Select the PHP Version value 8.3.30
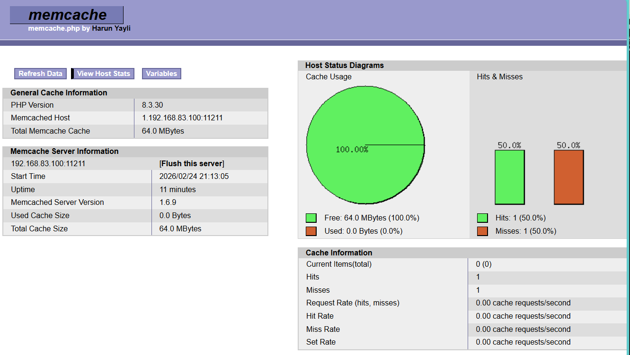The image size is (630, 355). pyautogui.click(x=152, y=105)
